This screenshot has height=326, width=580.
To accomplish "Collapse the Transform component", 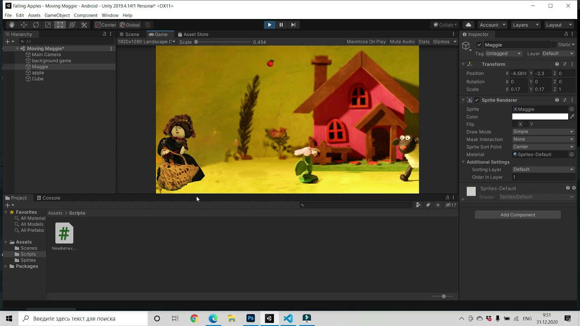I will point(463,64).
